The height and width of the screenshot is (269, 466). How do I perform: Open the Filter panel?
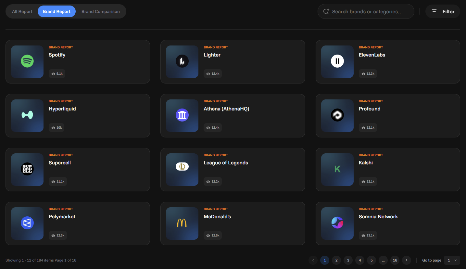coord(443,11)
